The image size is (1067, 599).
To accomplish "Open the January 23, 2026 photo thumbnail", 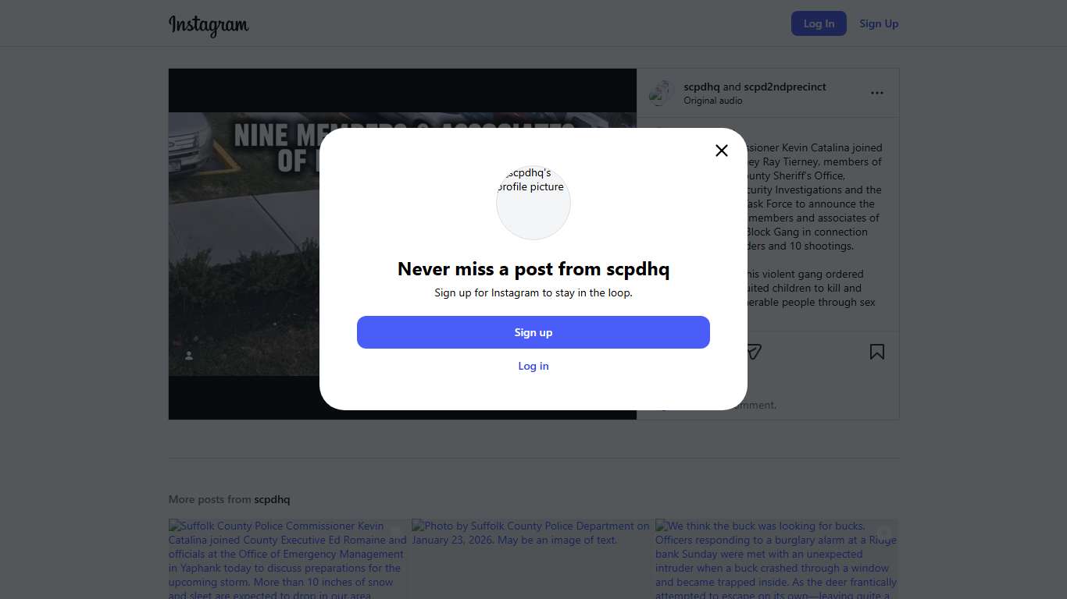I will (x=533, y=559).
